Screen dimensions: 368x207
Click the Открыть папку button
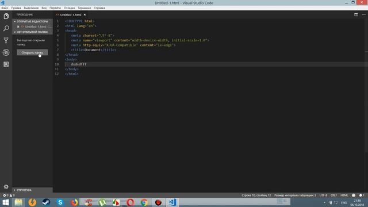click(x=32, y=52)
